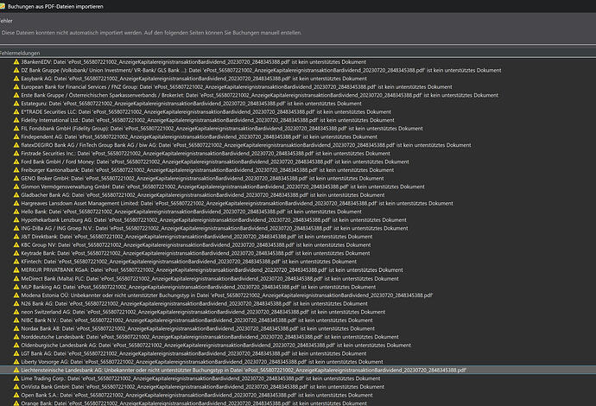Select the KFintech error message text
The width and height of the screenshot is (596, 406).
[x=189, y=262]
